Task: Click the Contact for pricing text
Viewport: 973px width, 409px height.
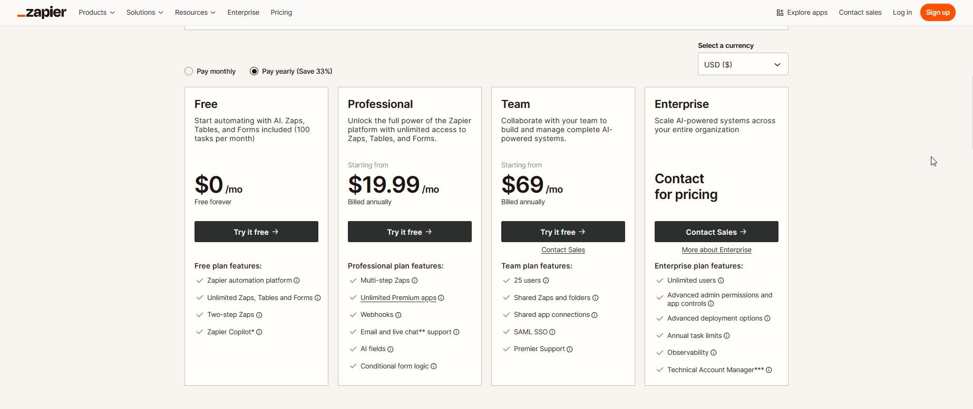Action: [x=686, y=186]
